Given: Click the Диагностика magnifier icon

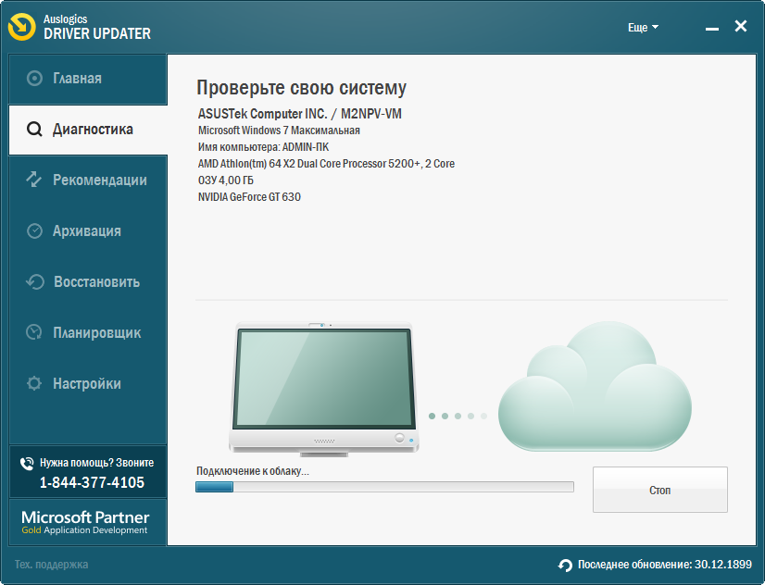Looking at the screenshot, I should pos(35,130).
